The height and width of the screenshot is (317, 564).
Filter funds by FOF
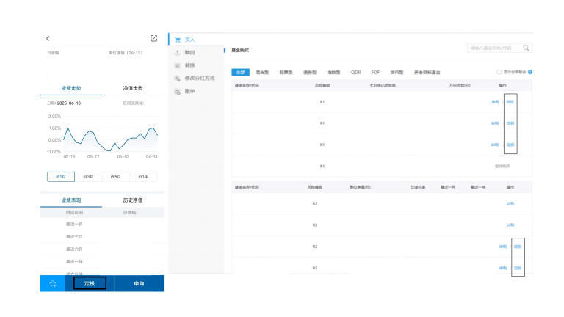[375, 72]
